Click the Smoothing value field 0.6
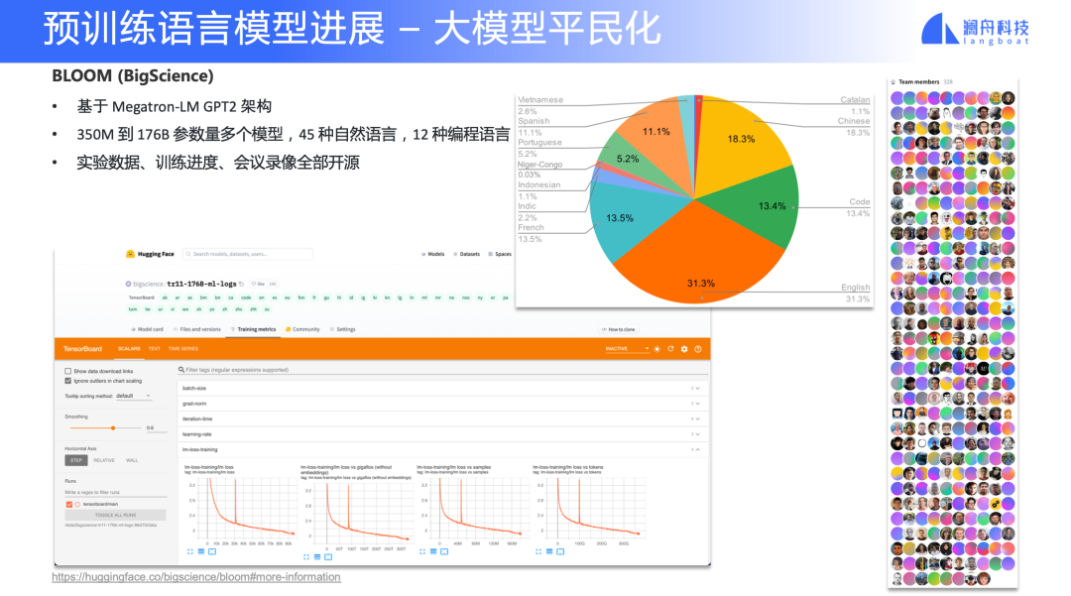This screenshot has width=1071, height=596. (x=156, y=428)
